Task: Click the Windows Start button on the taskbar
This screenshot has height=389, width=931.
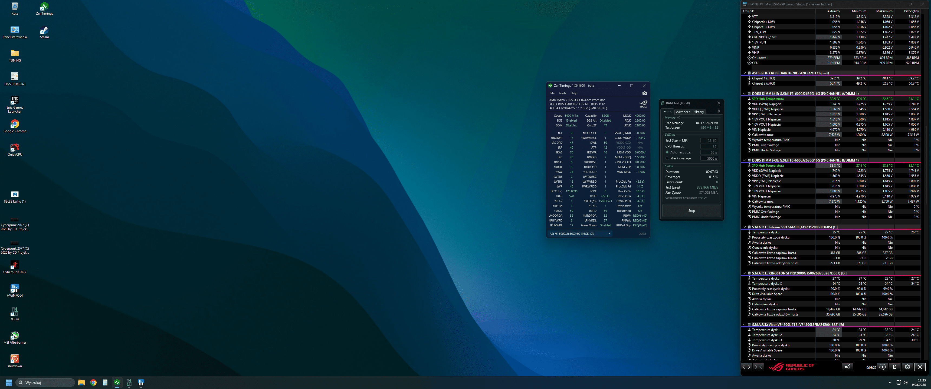Action: [9, 383]
